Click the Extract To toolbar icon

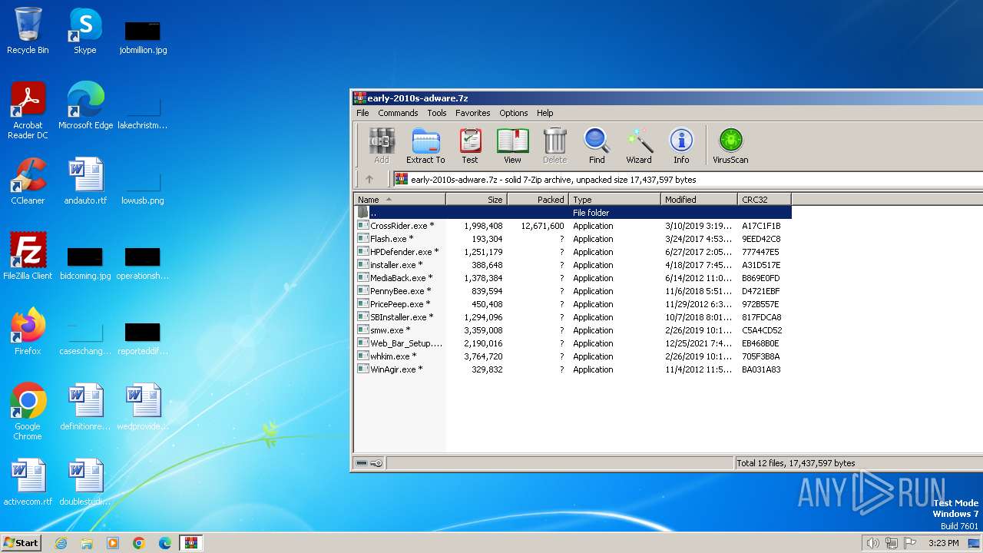point(425,146)
